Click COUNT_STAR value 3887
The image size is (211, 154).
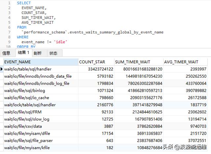pos(108,126)
